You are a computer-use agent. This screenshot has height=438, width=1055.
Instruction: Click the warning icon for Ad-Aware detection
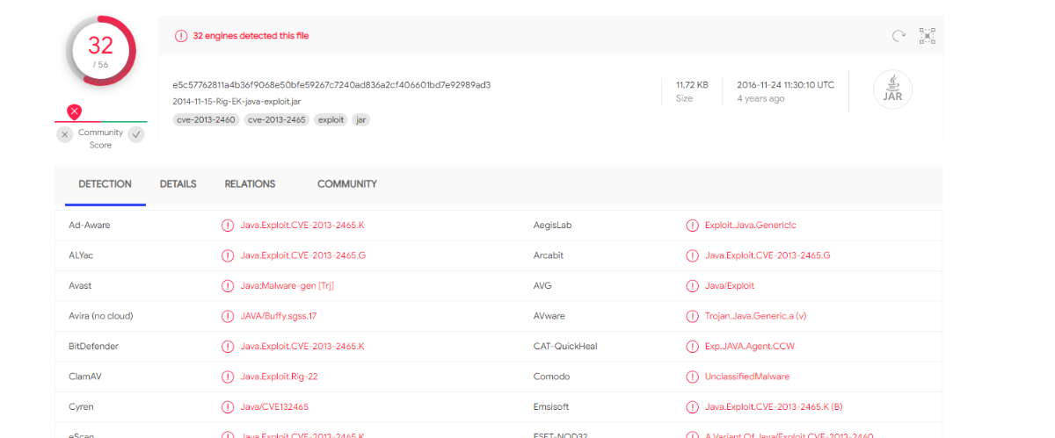228,226
